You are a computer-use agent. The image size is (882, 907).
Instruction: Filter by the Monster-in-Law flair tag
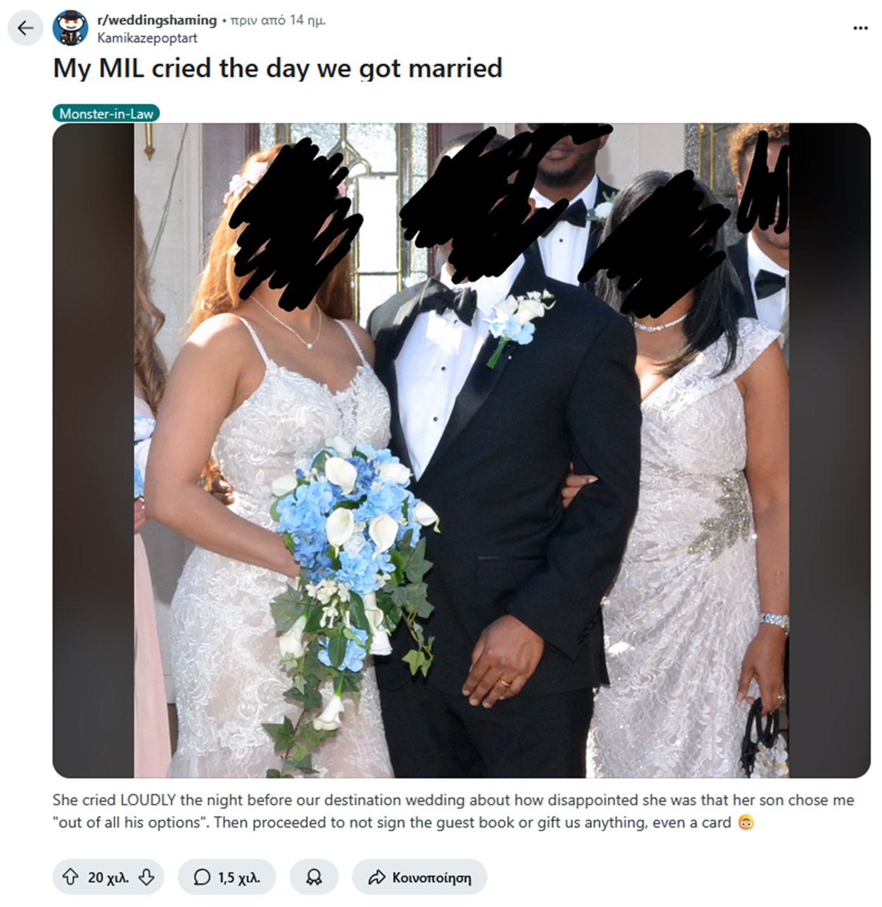pyautogui.click(x=106, y=114)
